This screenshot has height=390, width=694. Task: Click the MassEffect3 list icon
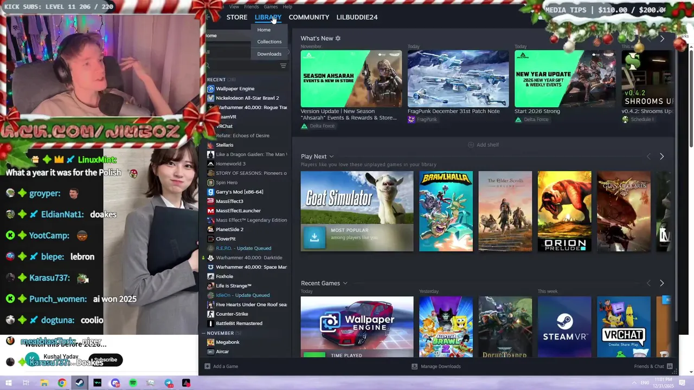[x=210, y=201]
